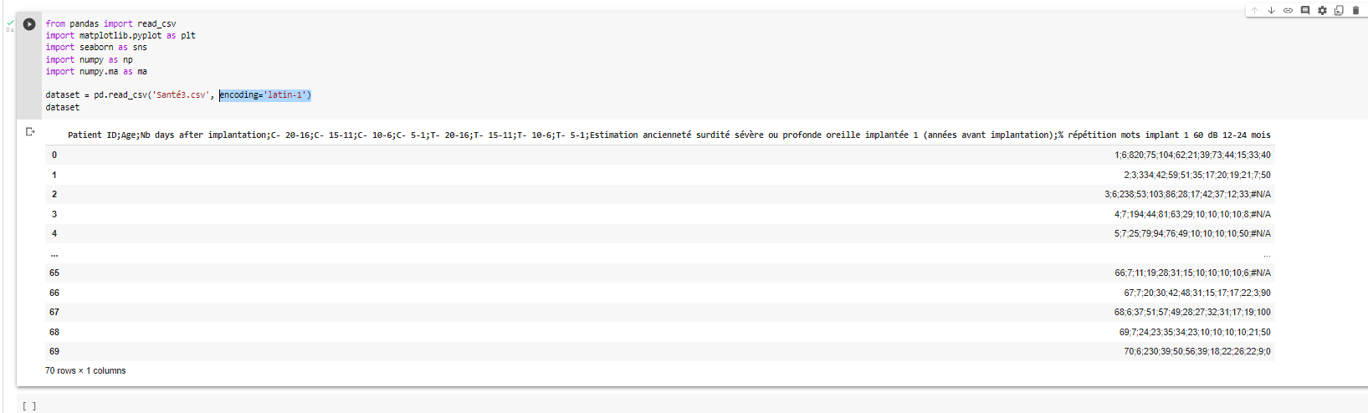Click the long semicolon-separated column header
The image size is (1368, 413).
point(669,135)
